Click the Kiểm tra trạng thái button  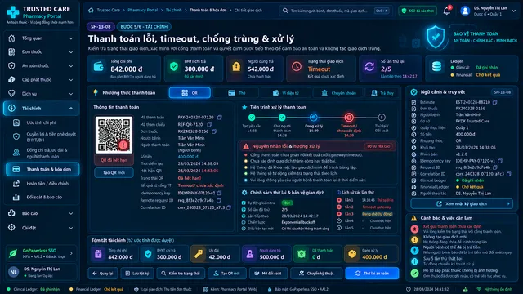(181, 273)
